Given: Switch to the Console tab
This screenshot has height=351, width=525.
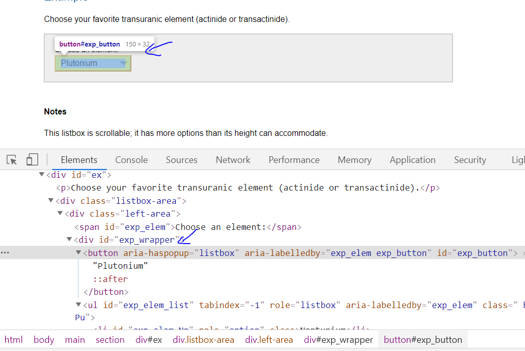Looking at the screenshot, I should (131, 160).
